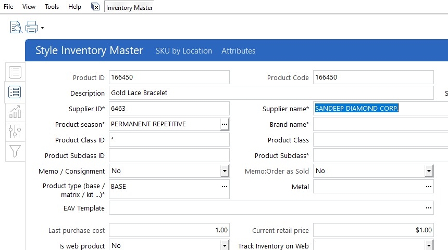Switch to the Attributes tab
448x250 pixels.
click(239, 51)
